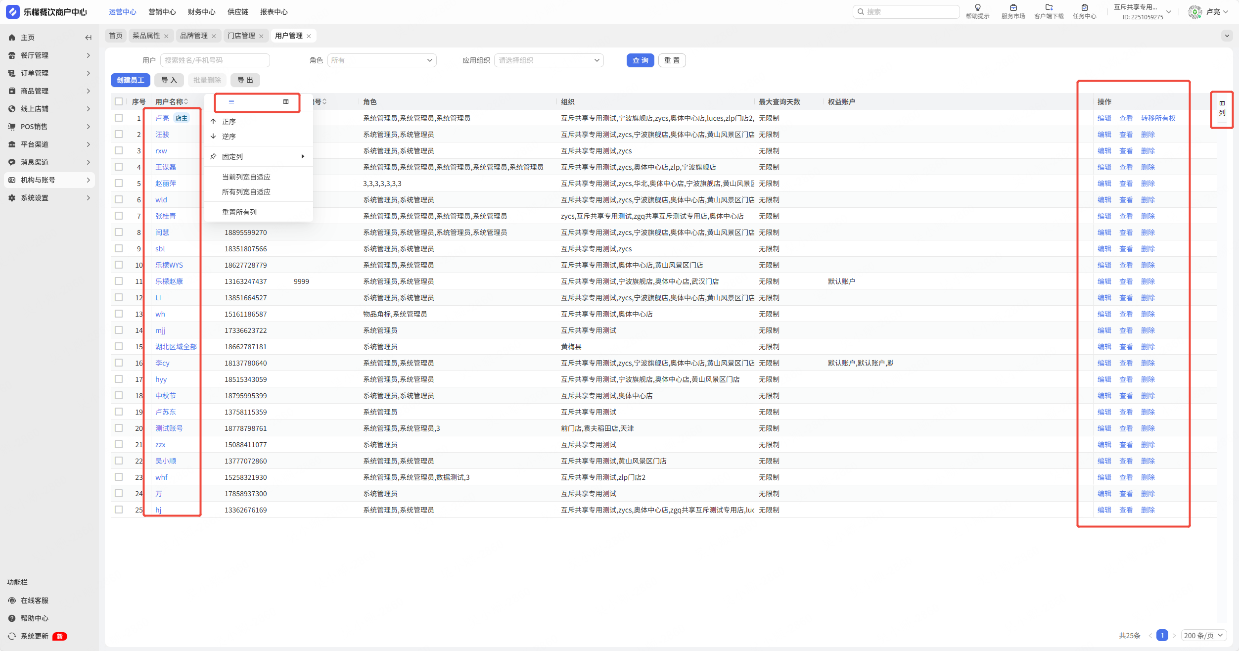The width and height of the screenshot is (1239, 651).
Task: Click the help tips lightbulb icon
Action: tap(977, 7)
